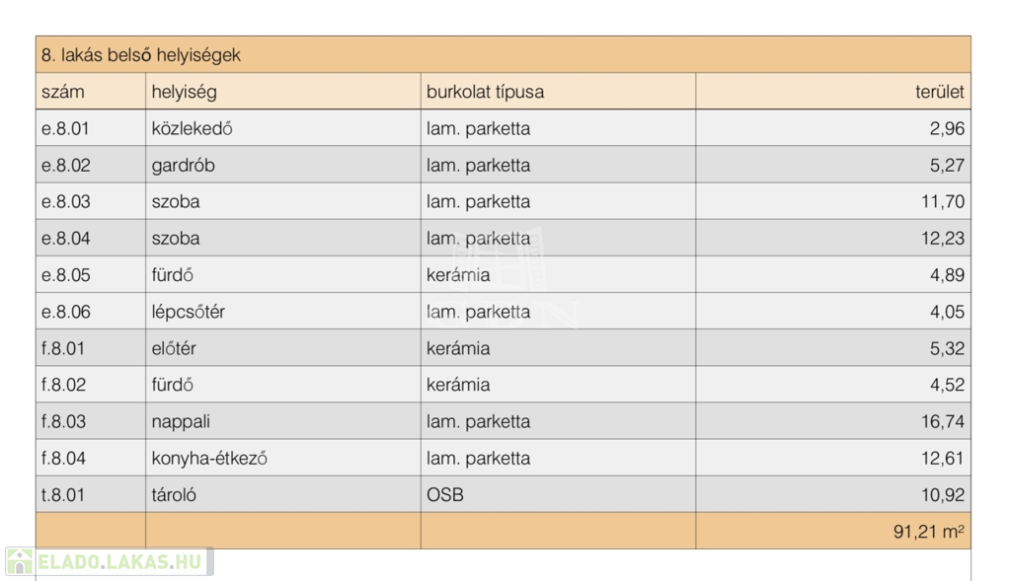Click the total area 91,21 m² cell
The width and height of the screenshot is (1011, 581).
click(x=928, y=531)
